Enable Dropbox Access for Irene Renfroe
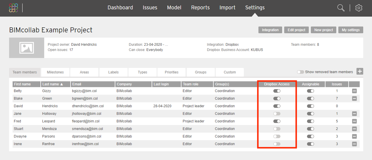Viewport: 372px width, 160px height. click(x=277, y=144)
